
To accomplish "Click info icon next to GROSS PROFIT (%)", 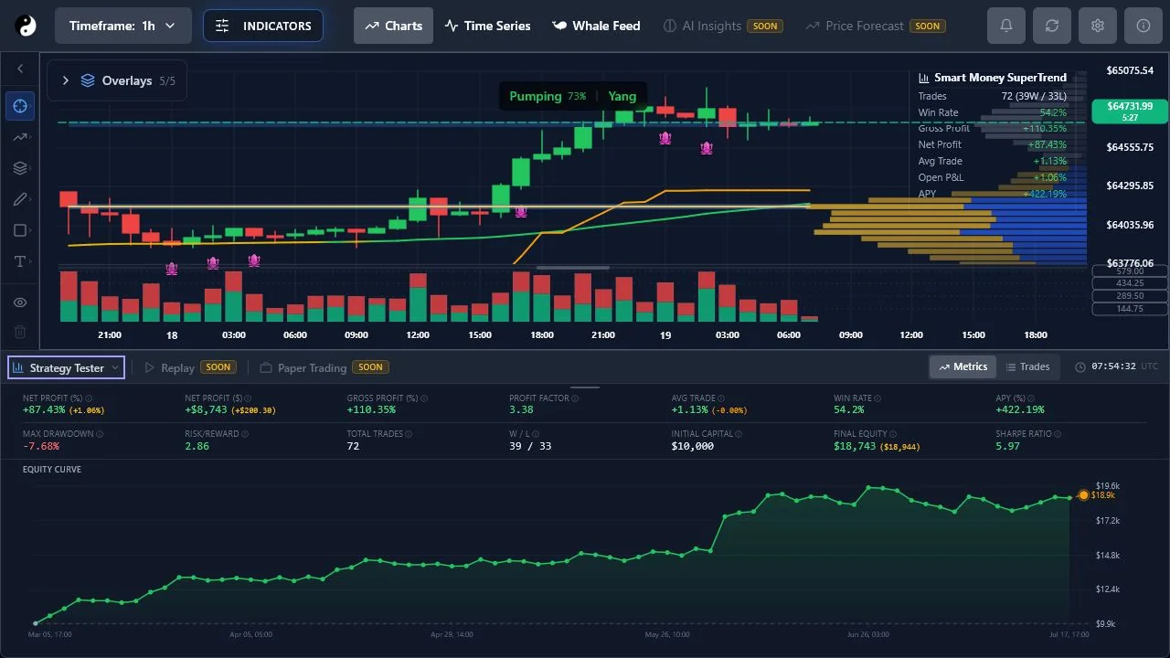I will 424,398.
